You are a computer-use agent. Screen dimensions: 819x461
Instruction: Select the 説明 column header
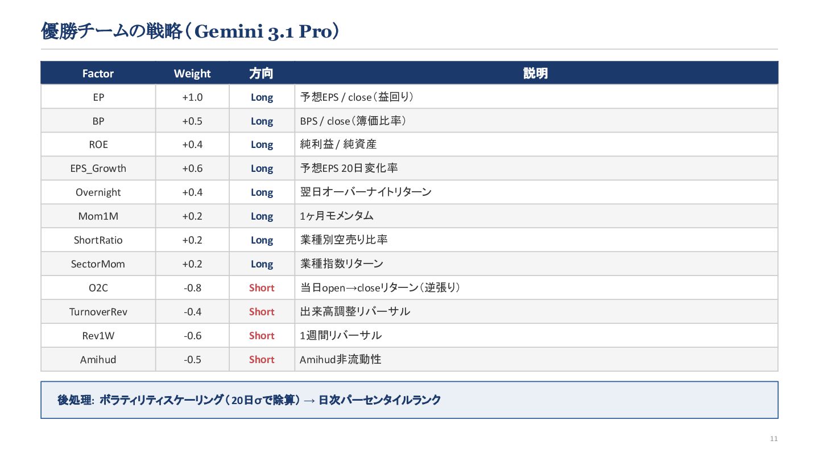pos(536,73)
